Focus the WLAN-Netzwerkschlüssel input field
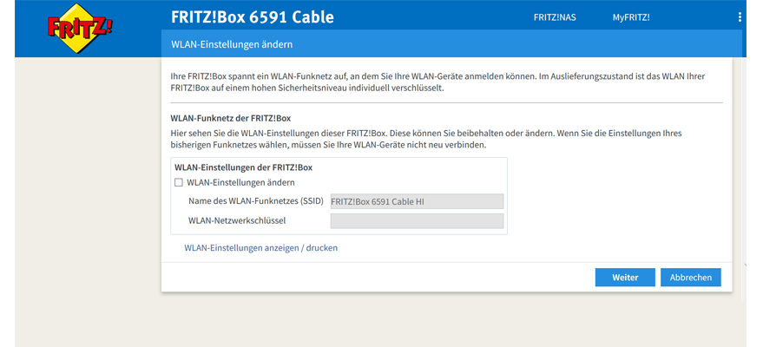Image resolution: width=763 pixels, height=347 pixels. pyautogui.click(x=417, y=220)
